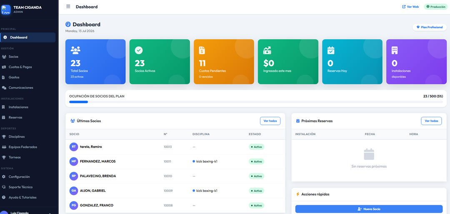
Task: Click the Producción environment badge
Action: click(436, 7)
